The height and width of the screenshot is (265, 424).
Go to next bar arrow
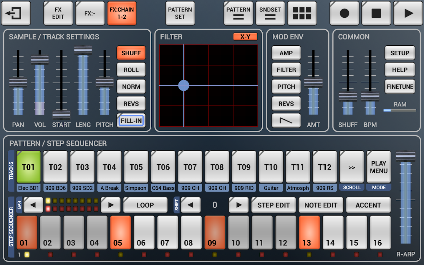111,205
